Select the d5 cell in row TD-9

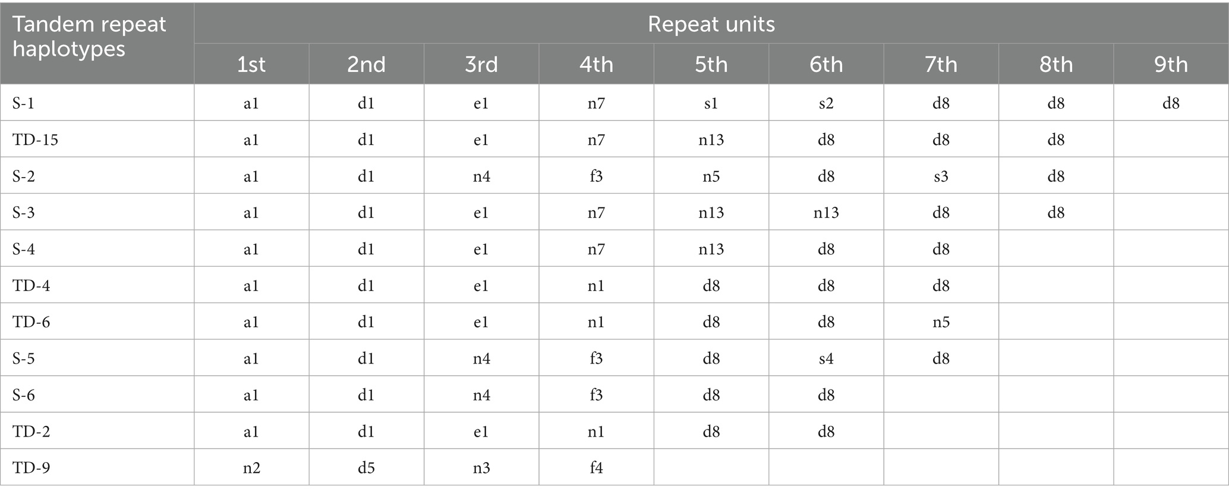[366, 468]
